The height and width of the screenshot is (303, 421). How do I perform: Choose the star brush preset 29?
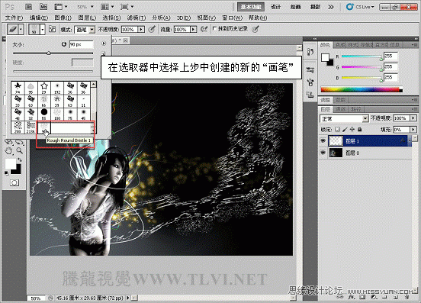pyautogui.click(x=44, y=88)
